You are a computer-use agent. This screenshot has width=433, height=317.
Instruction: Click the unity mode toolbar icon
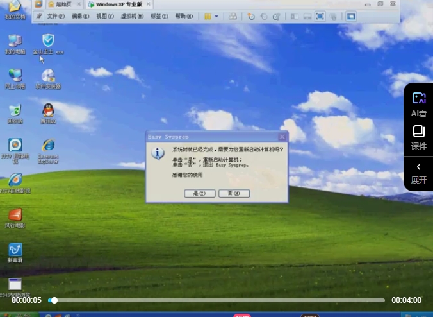point(333,16)
